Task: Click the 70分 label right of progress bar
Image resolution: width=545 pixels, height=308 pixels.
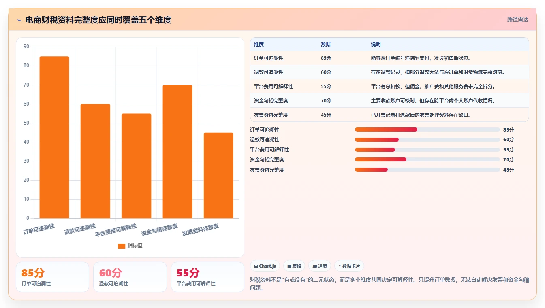Action: pos(509,160)
